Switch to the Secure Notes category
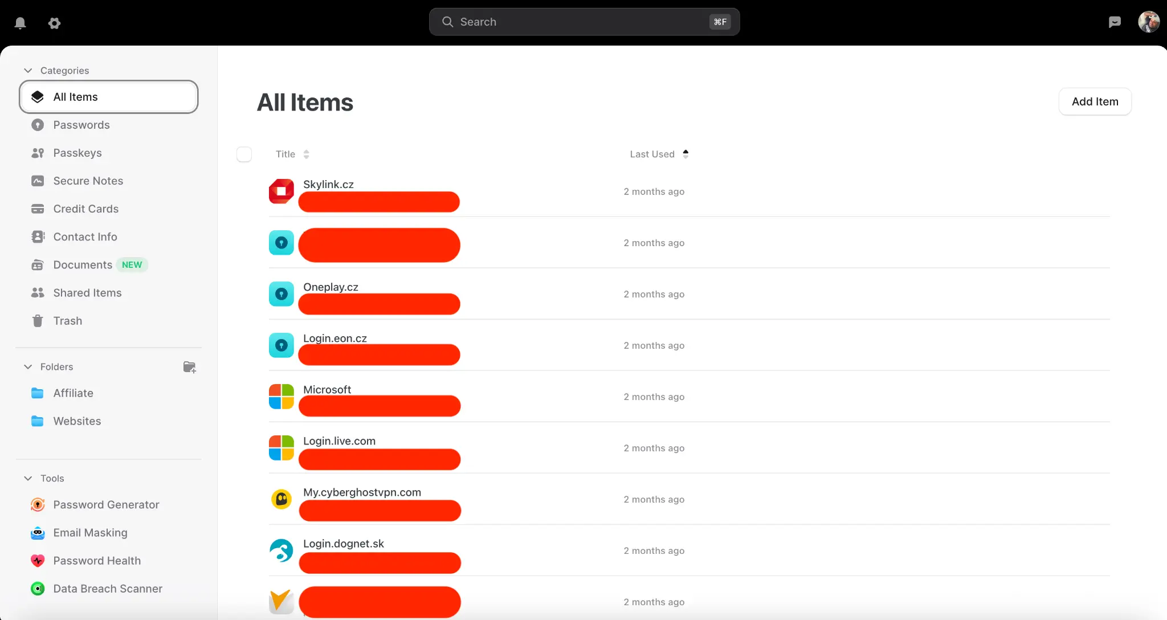1167x620 pixels. click(88, 181)
